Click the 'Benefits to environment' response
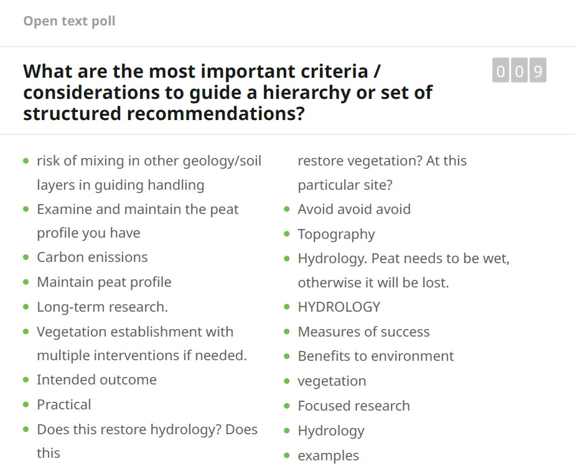The image size is (575, 474). pyautogui.click(x=376, y=356)
